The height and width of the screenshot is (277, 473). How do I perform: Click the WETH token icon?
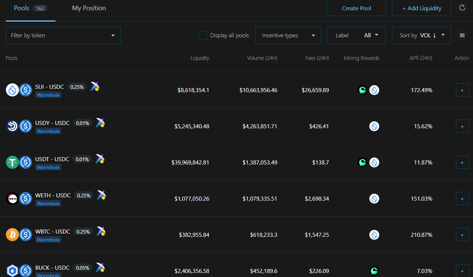[12, 198]
